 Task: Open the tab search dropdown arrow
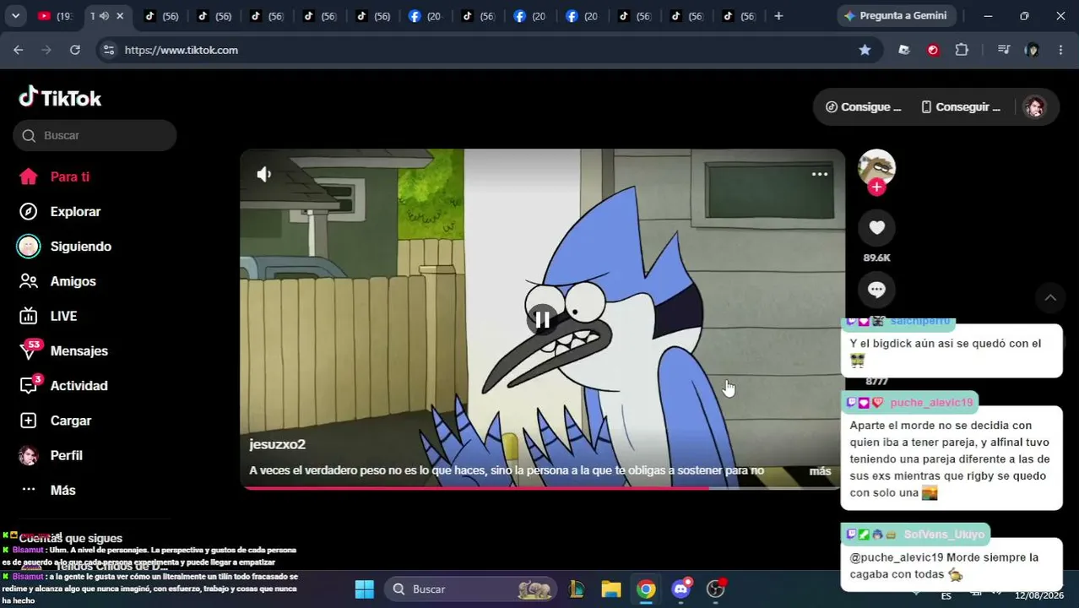pyautogui.click(x=15, y=16)
